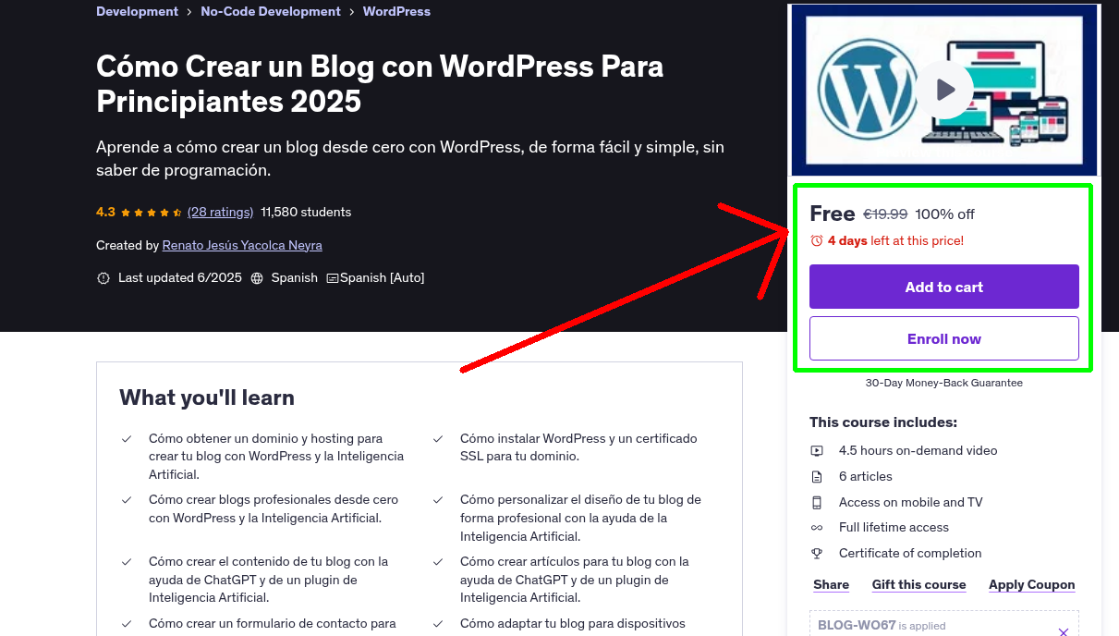Click 'Access on mobile and TV' text
The height and width of the screenshot is (636, 1119).
click(x=911, y=503)
